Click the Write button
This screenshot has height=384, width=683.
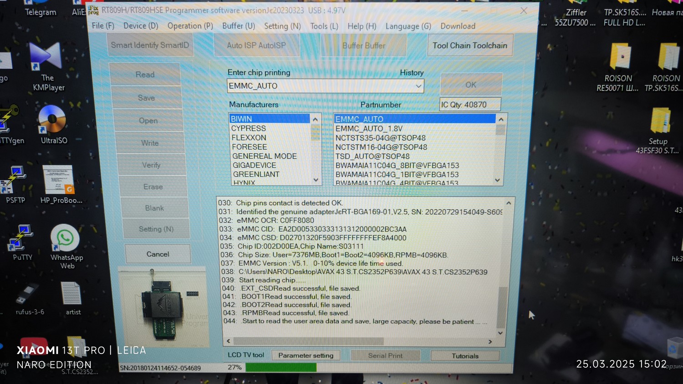click(149, 142)
